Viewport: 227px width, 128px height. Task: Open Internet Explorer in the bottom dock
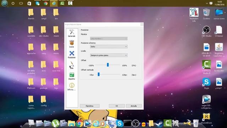click(96, 123)
